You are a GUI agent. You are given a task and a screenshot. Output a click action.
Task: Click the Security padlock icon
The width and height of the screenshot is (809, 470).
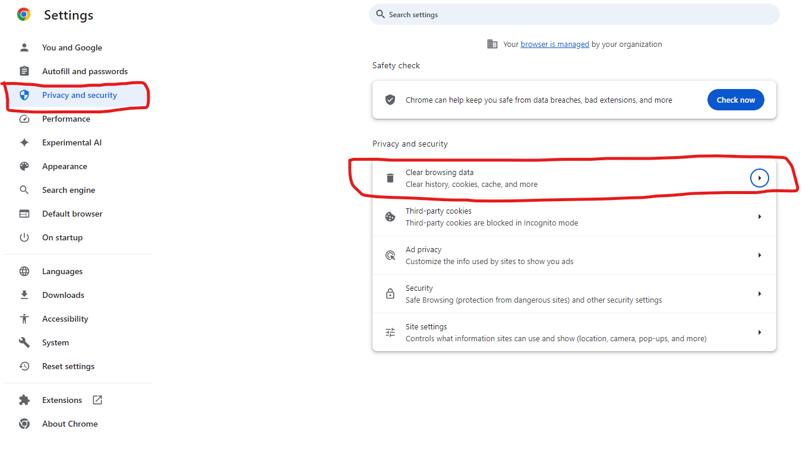pyautogui.click(x=390, y=294)
